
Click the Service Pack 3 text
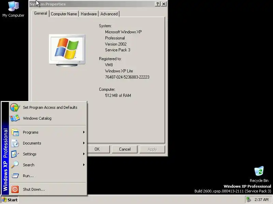[x=117, y=50]
